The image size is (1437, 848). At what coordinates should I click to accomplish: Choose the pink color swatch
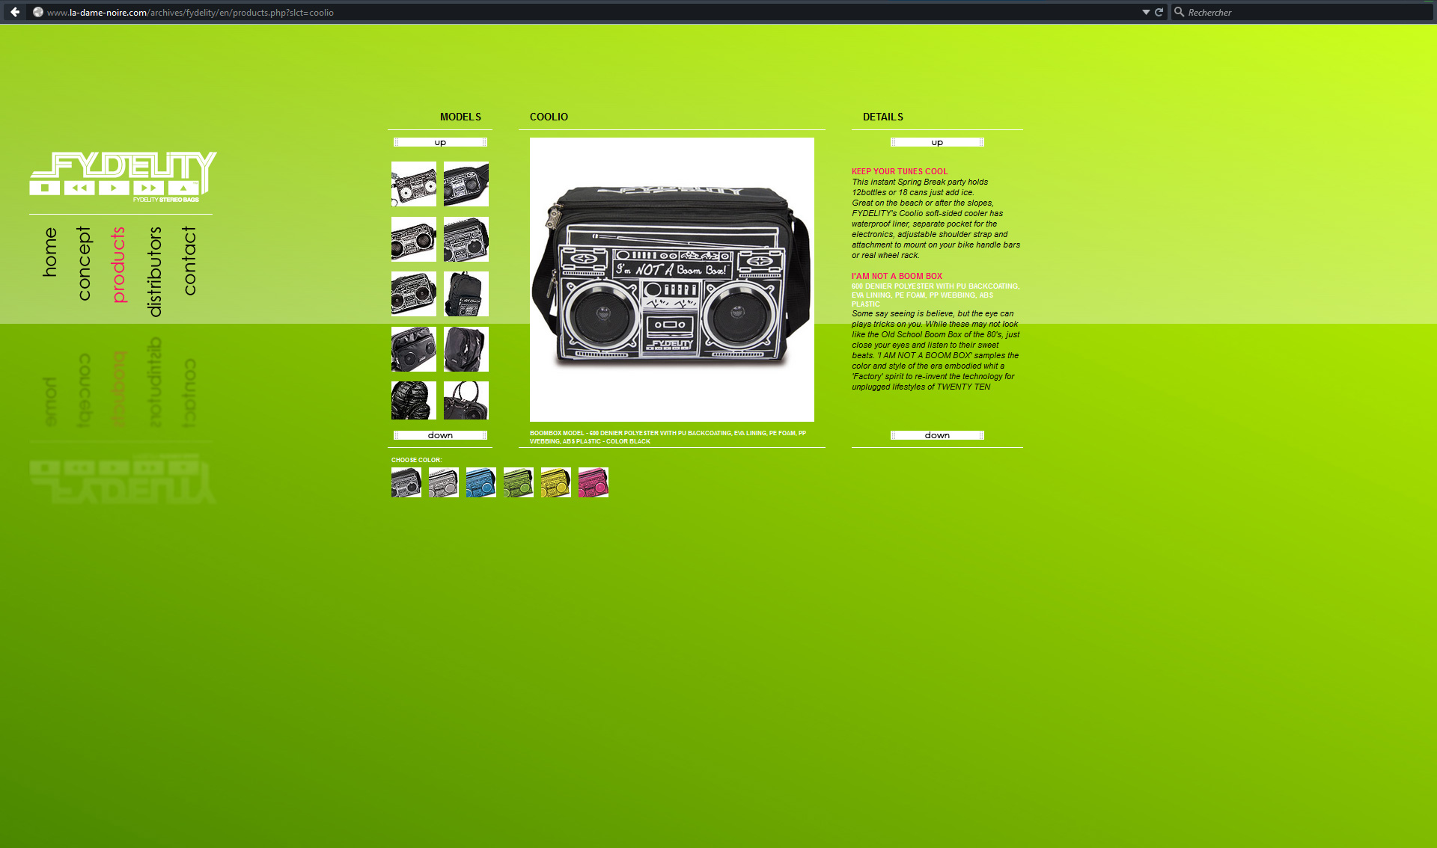594,482
